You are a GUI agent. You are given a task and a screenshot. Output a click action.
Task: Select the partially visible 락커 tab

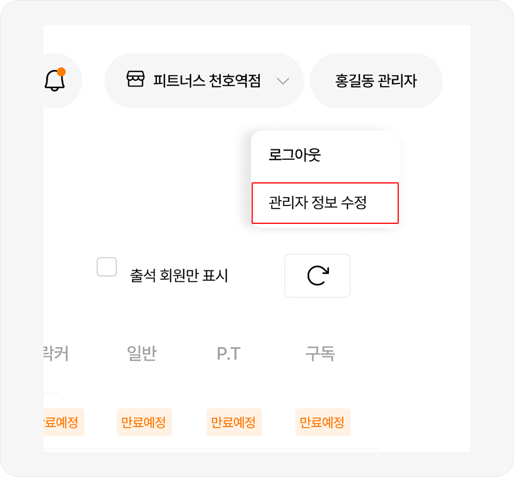click(56, 354)
